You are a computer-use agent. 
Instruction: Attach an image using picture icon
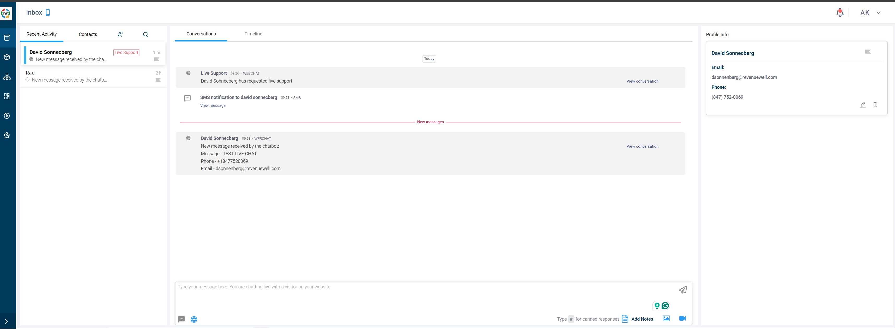[x=666, y=318]
